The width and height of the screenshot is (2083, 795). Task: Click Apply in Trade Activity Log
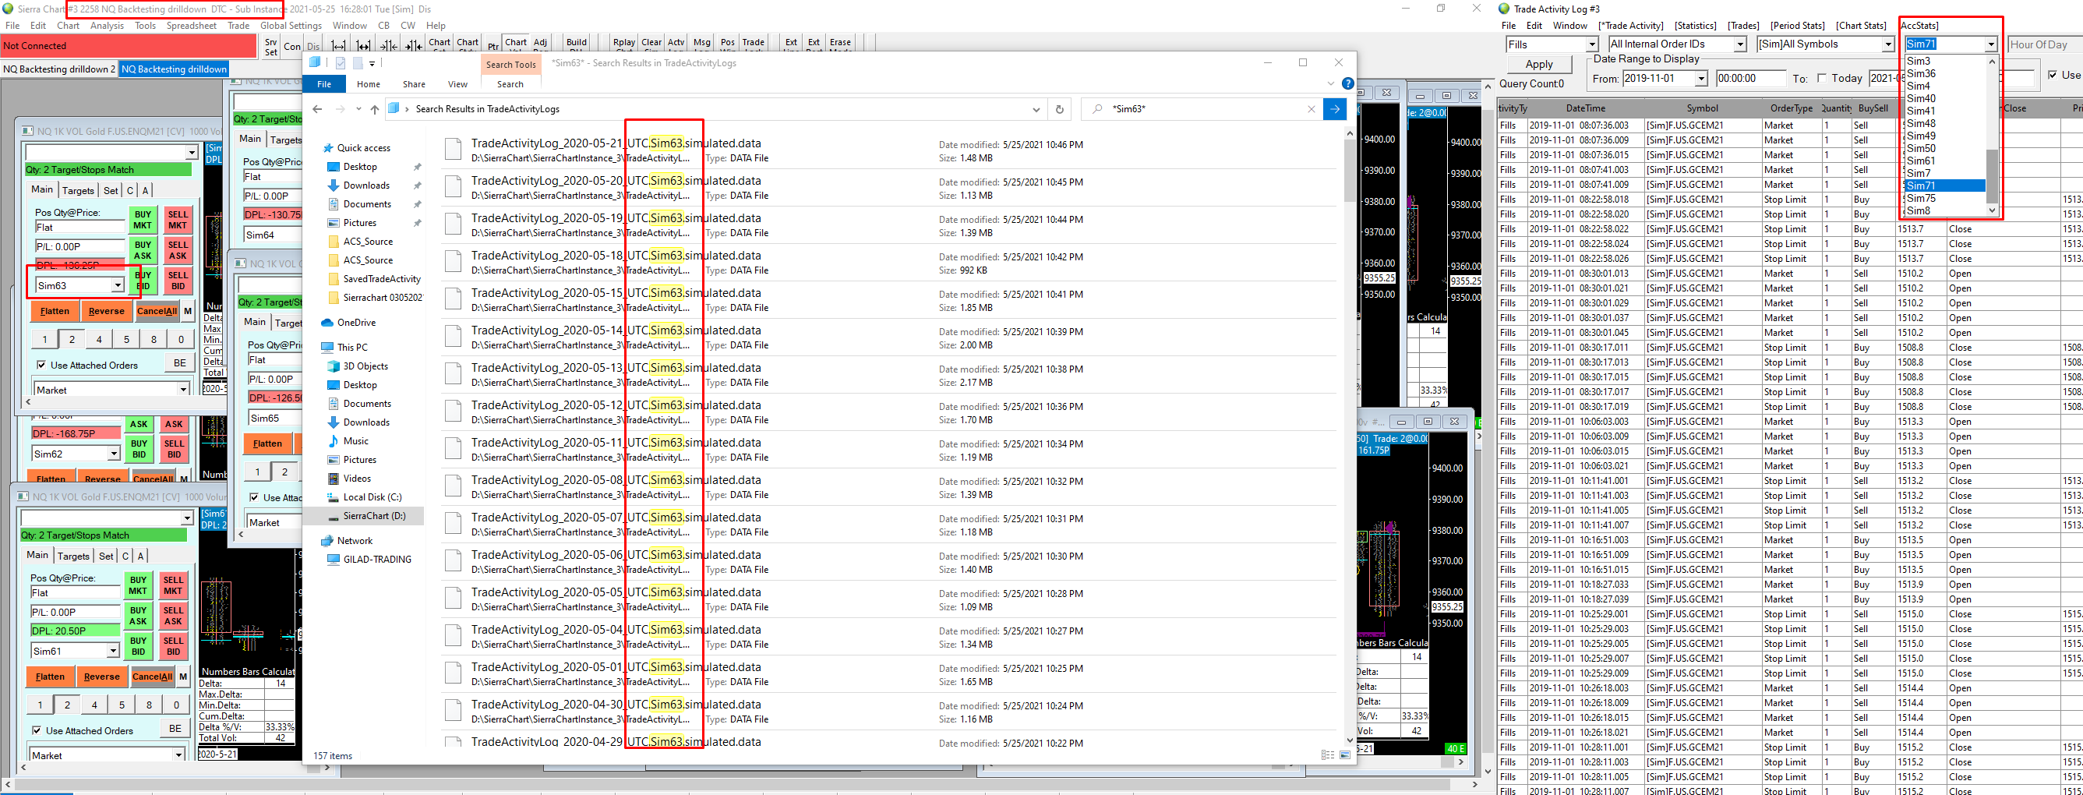coord(1539,65)
